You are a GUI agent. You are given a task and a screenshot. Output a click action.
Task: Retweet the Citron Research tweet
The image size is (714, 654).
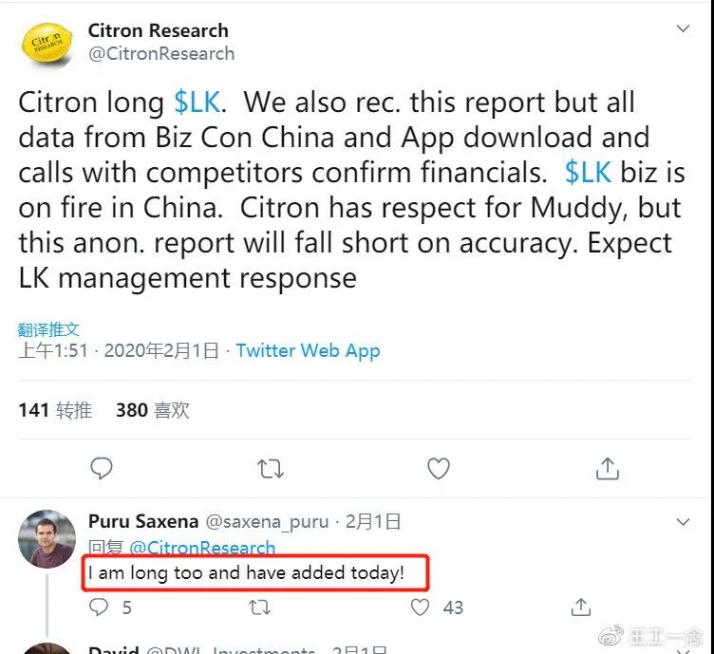coord(271,468)
